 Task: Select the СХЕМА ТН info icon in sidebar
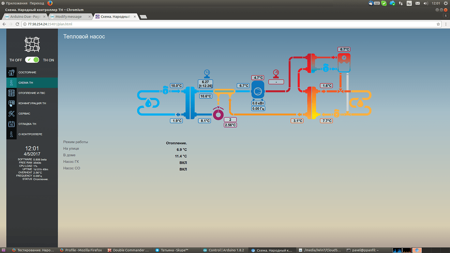click(x=11, y=82)
